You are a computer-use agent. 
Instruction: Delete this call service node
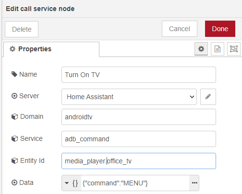[x=22, y=29]
